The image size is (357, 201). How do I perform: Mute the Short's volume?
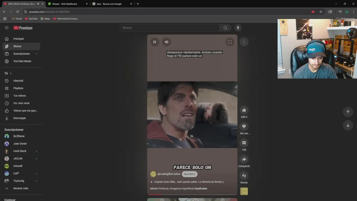pos(167,42)
